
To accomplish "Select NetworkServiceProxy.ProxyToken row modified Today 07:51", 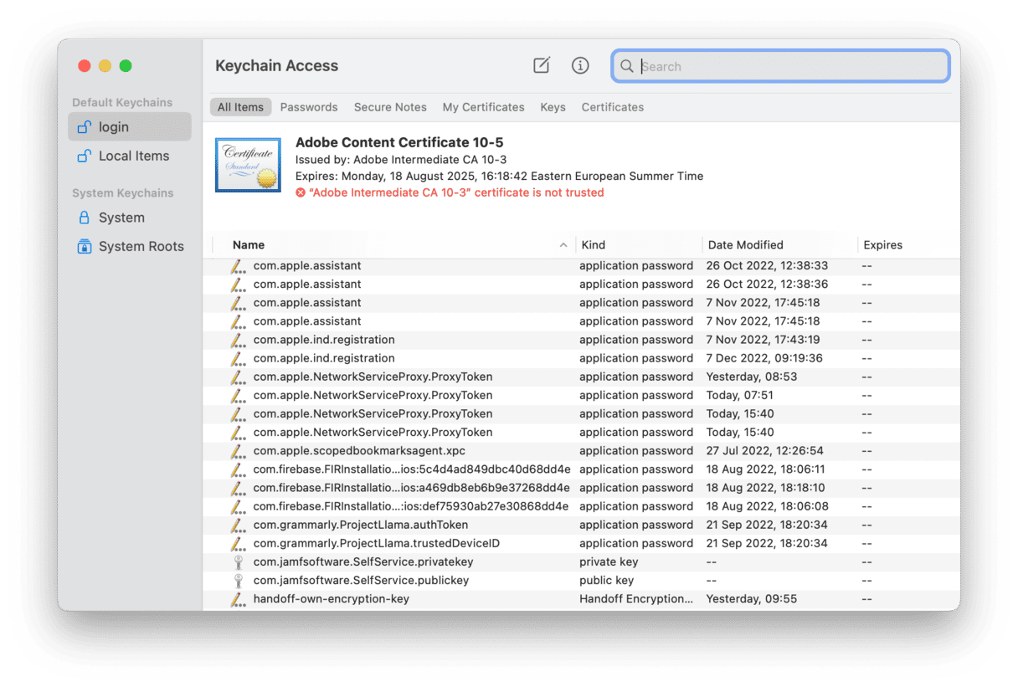I will point(581,395).
